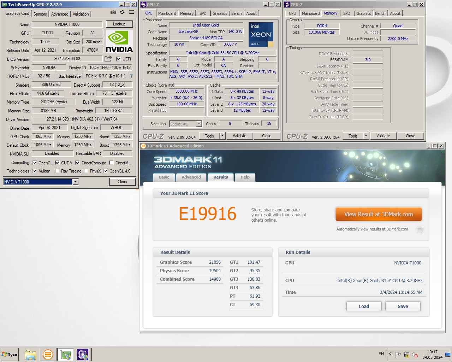Click the Graphics Score value 21056

(215, 262)
